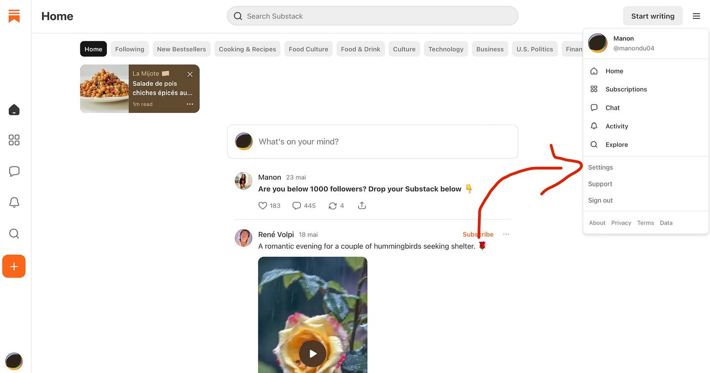
Task: Switch to the Technology tab
Action: pos(446,49)
